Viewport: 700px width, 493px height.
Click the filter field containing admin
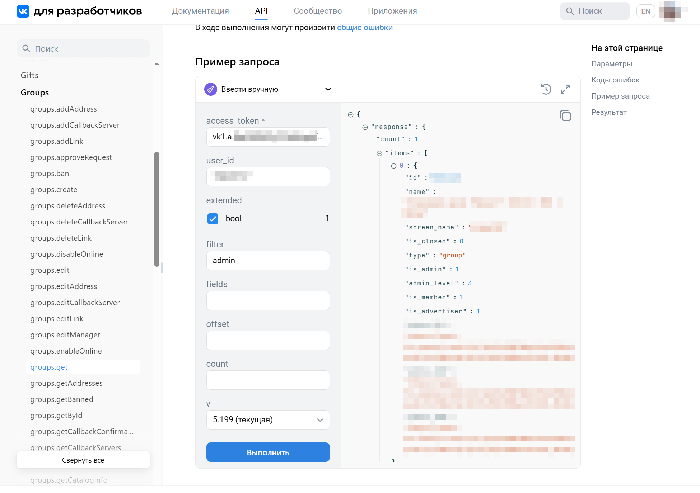point(268,261)
